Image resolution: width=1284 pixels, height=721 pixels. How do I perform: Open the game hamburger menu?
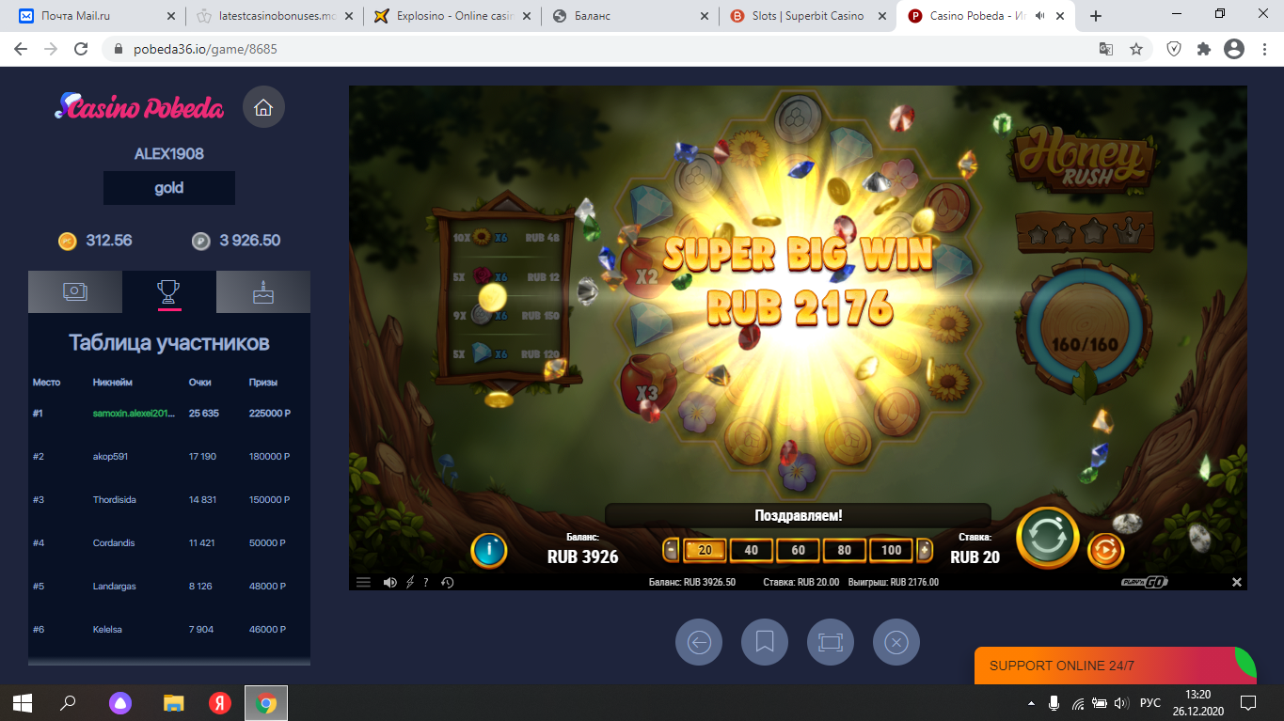point(363,582)
